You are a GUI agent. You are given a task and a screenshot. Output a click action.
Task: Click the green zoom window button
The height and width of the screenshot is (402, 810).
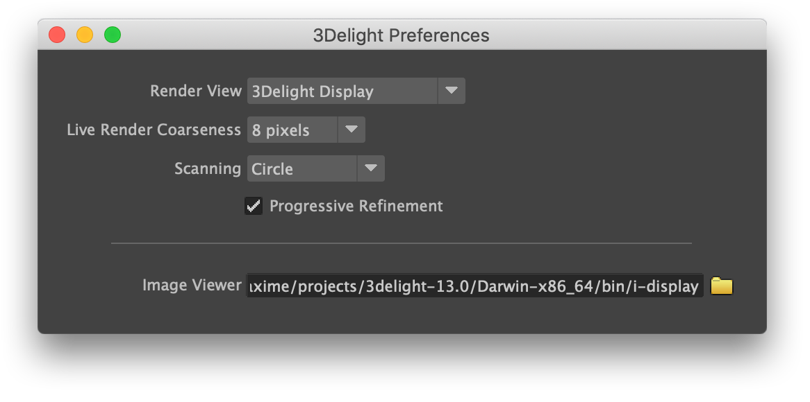click(x=113, y=35)
